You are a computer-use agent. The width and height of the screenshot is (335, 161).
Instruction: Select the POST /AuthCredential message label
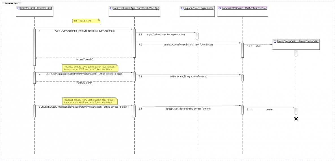84,31
